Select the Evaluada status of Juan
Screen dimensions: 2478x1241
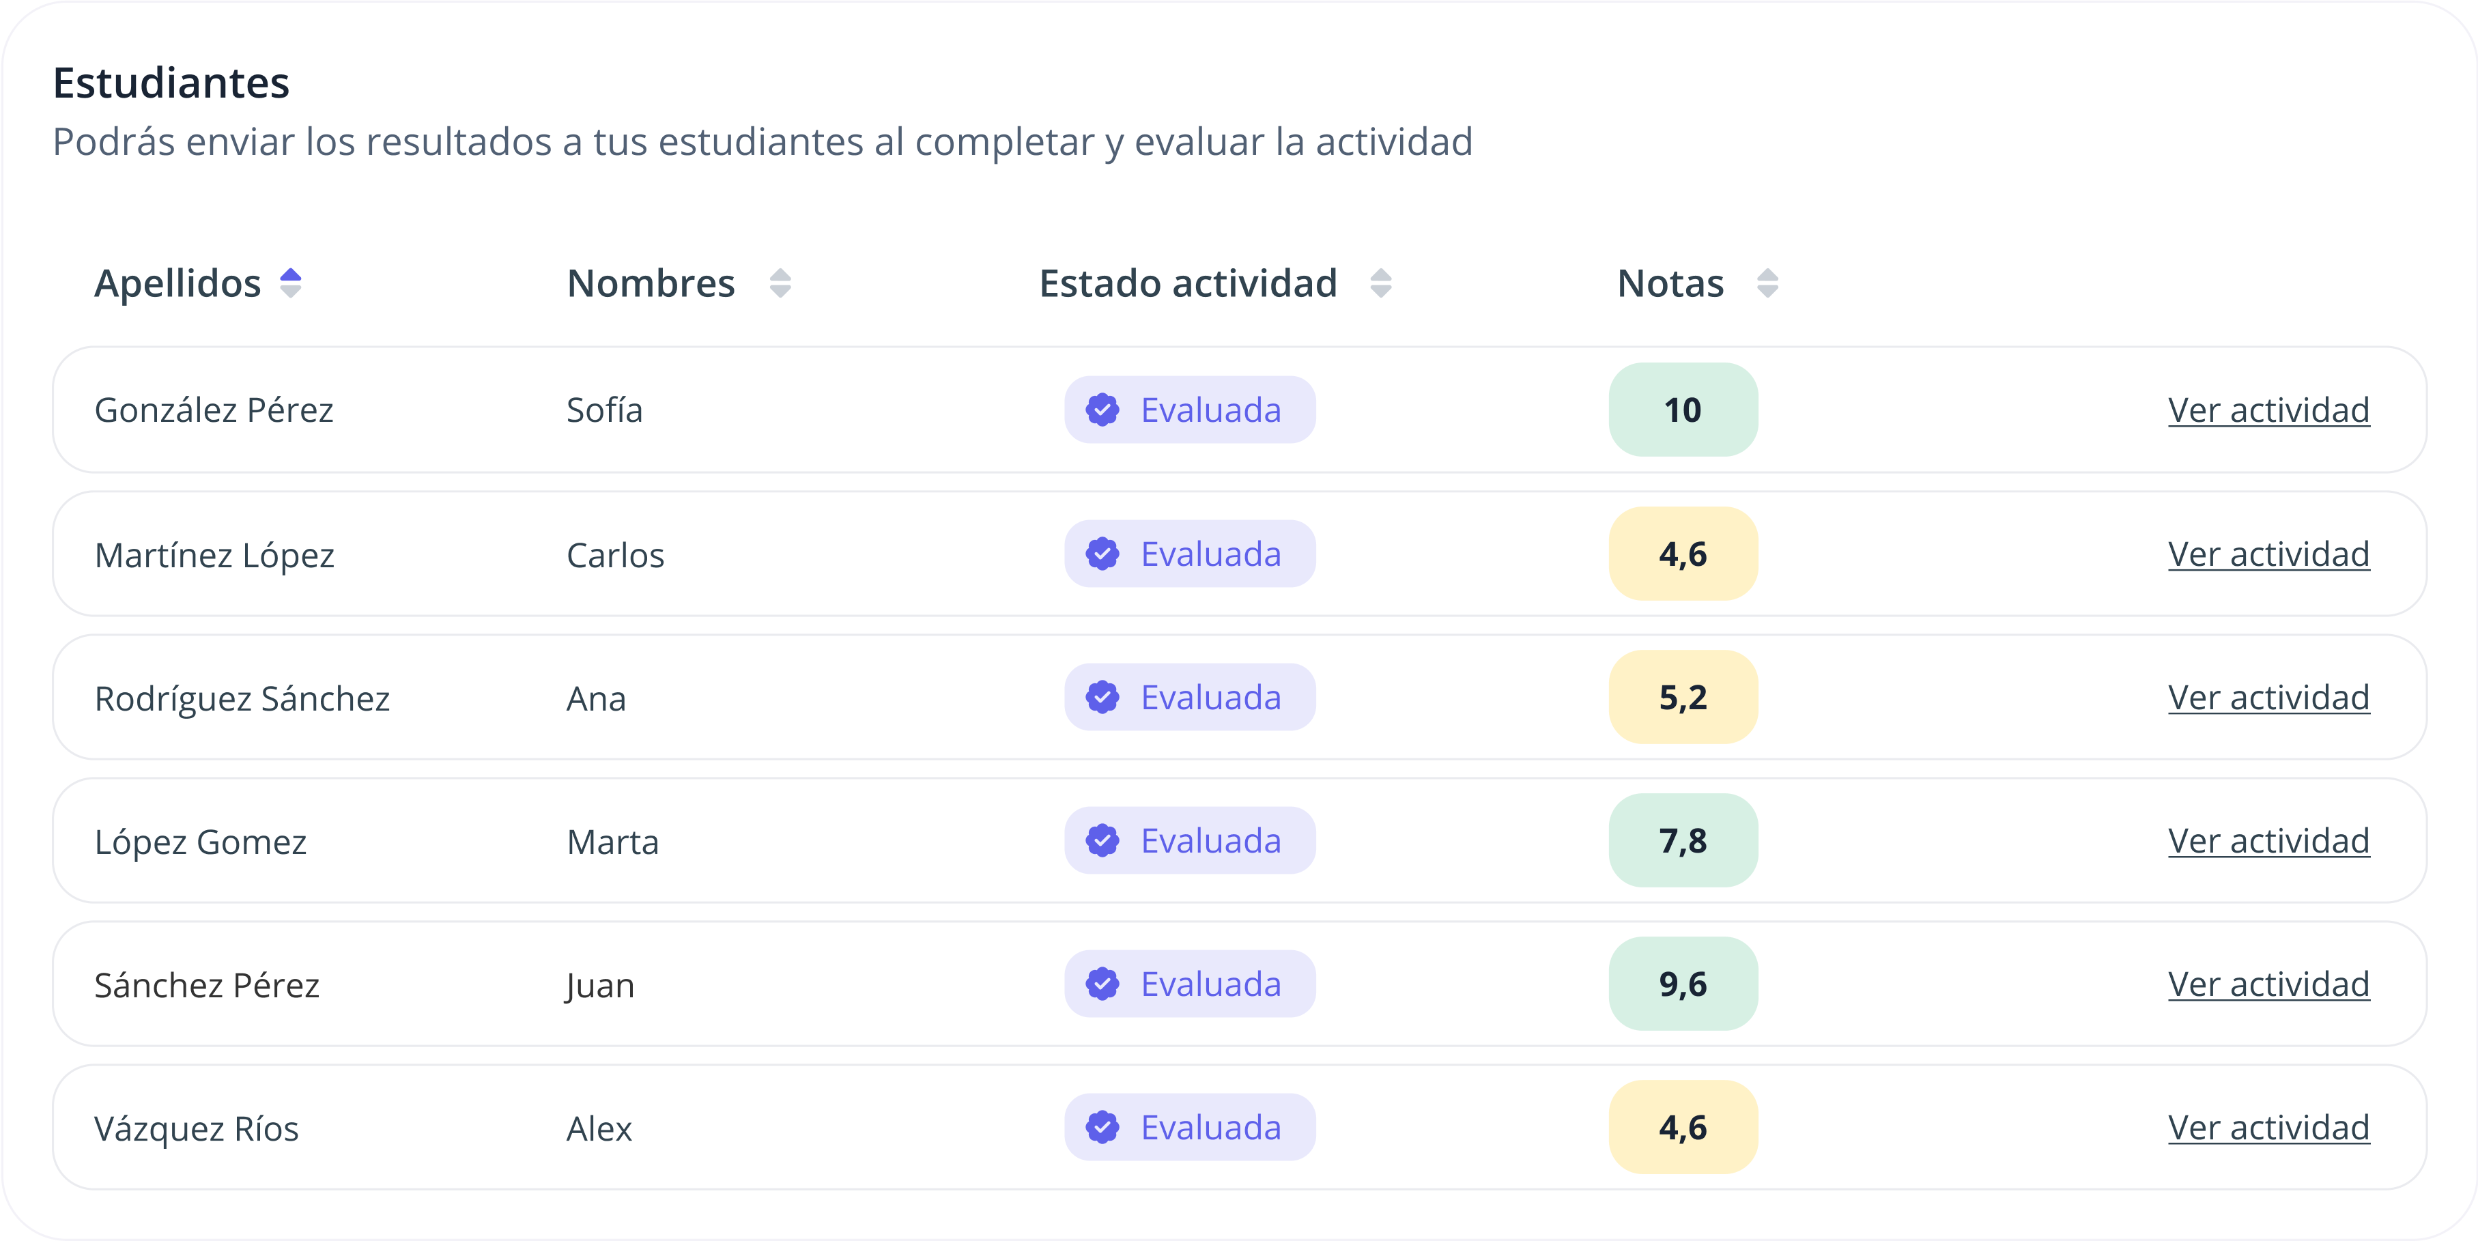[1190, 984]
